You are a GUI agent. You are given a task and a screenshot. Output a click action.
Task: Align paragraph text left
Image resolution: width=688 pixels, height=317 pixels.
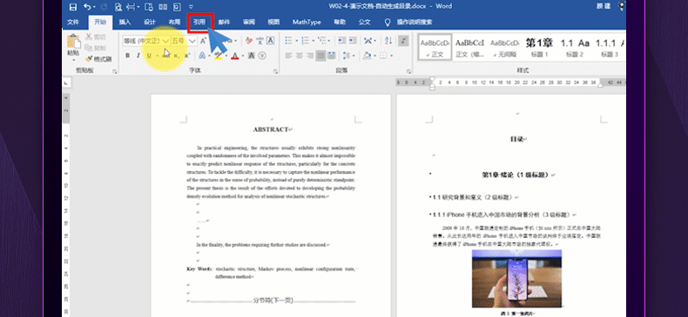(x=288, y=56)
